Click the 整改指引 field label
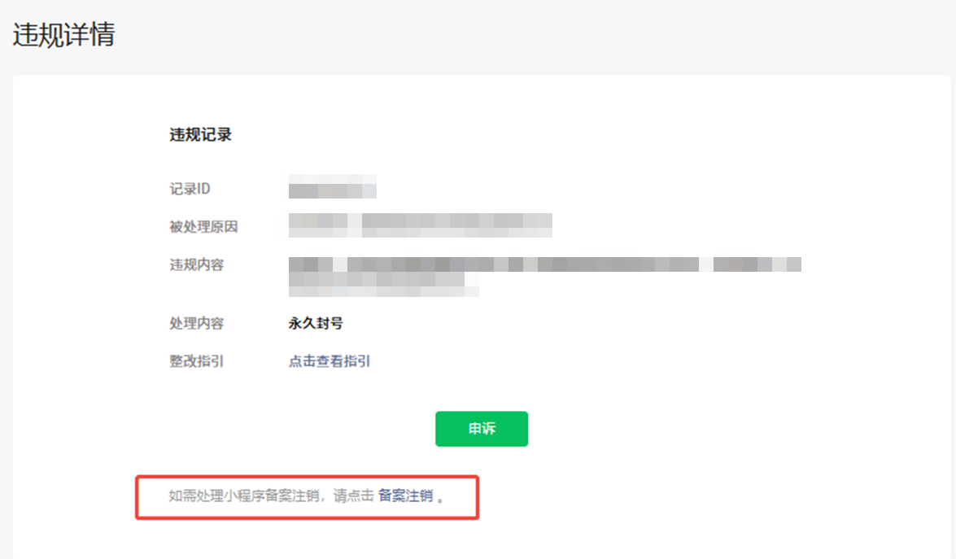Viewport: 956px width, 559px height. (196, 361)
